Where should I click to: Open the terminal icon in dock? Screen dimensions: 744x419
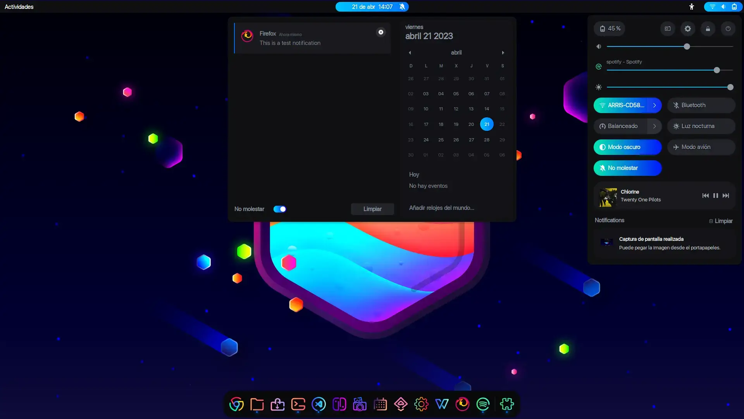[x=298, y=404]
